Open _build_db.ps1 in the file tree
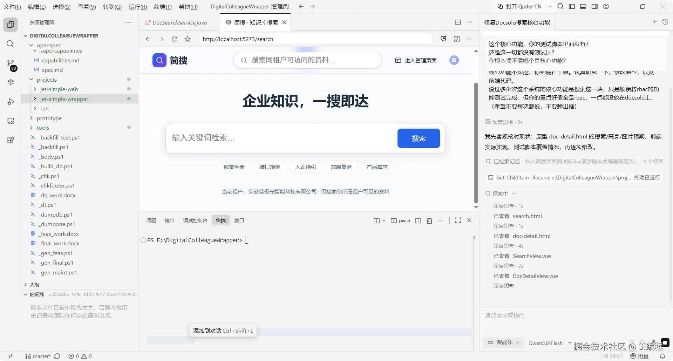This screenshot has height=361, width=673. (x=55, y=166)
